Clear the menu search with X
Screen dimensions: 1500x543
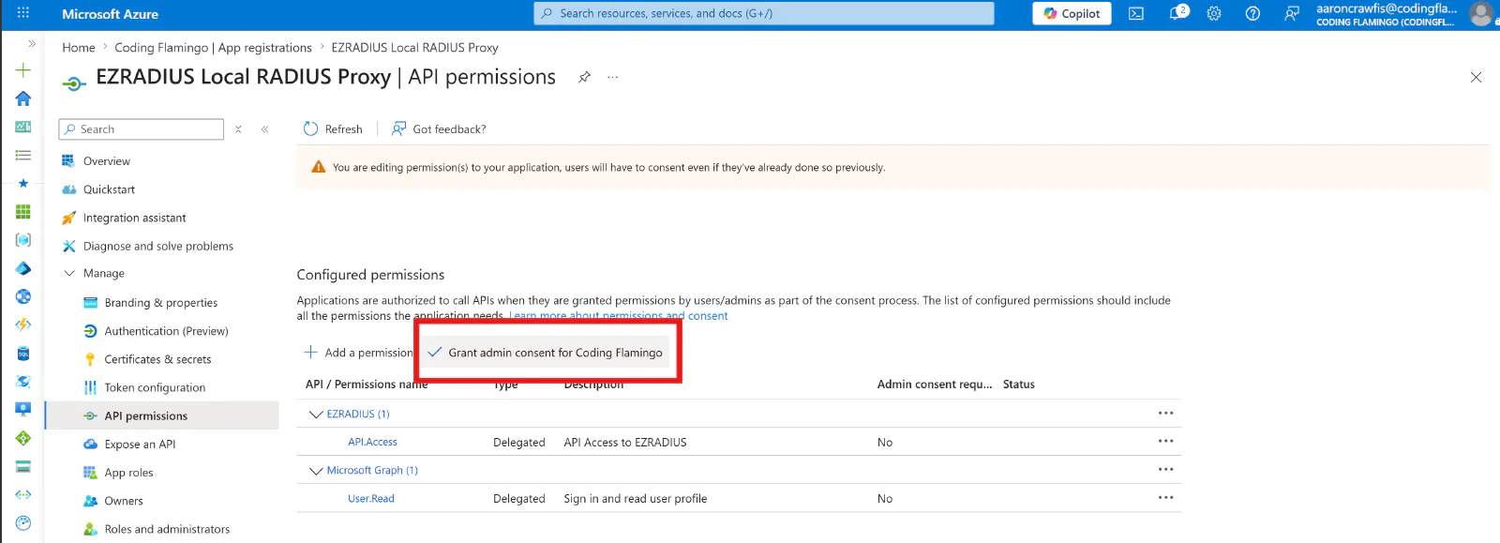coord(238,129)
